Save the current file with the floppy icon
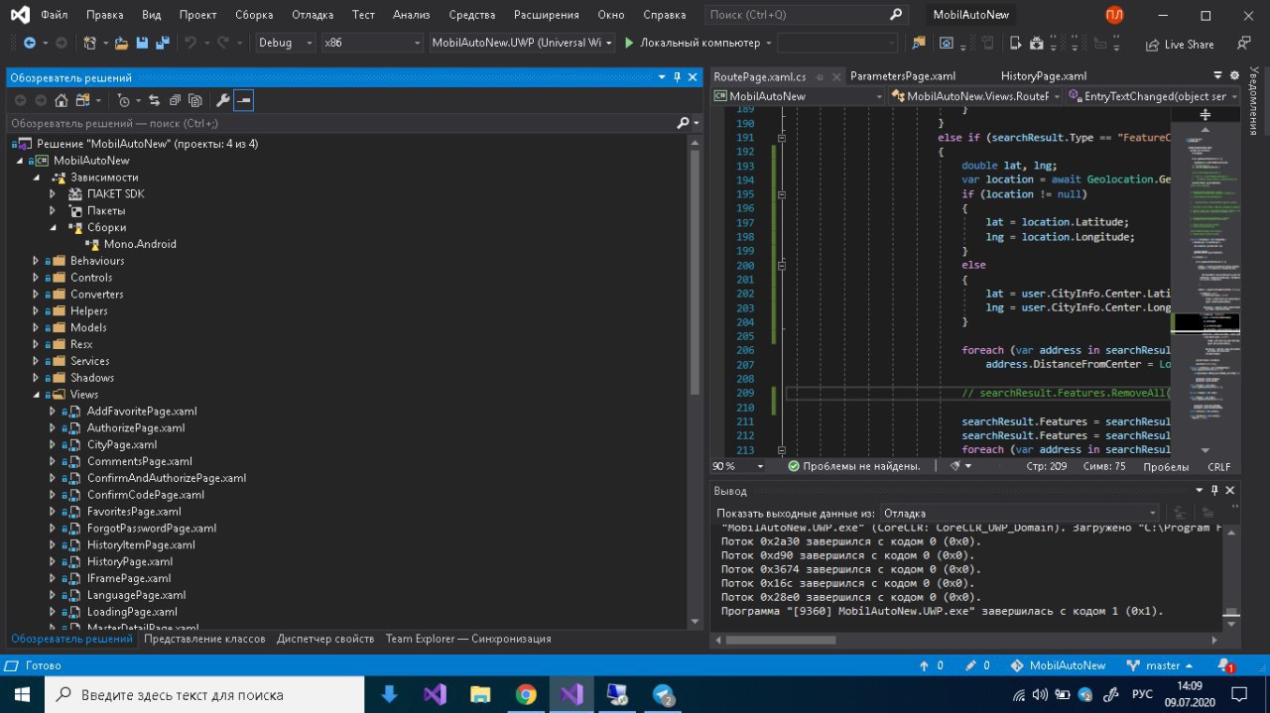This screenshot has width=1270, height=713. (x=142, y=44)
